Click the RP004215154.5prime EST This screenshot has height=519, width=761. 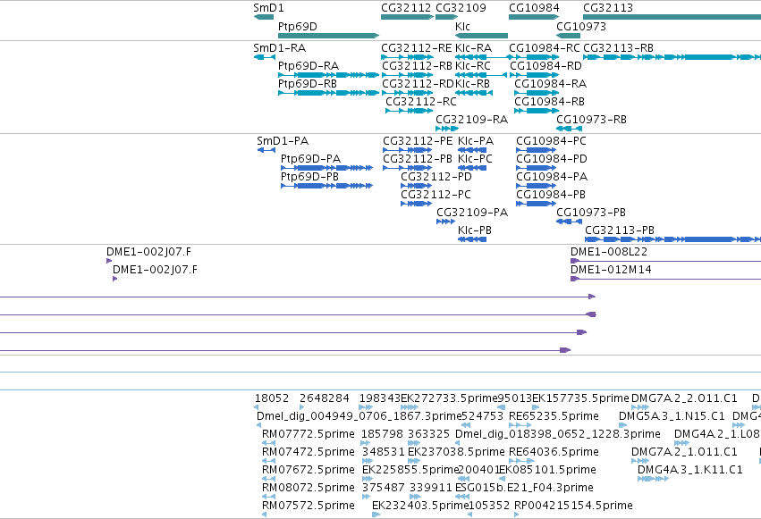517,515
